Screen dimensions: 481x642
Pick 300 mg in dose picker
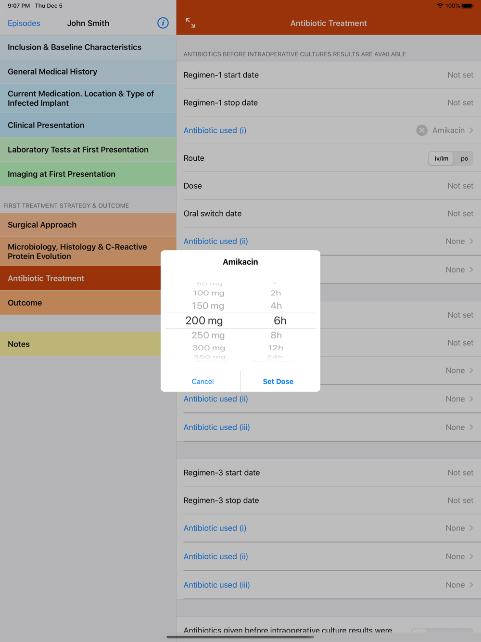tap(208, 347)
